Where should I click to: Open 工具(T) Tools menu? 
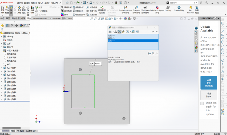pyautogui.click(x=47, y=3)
